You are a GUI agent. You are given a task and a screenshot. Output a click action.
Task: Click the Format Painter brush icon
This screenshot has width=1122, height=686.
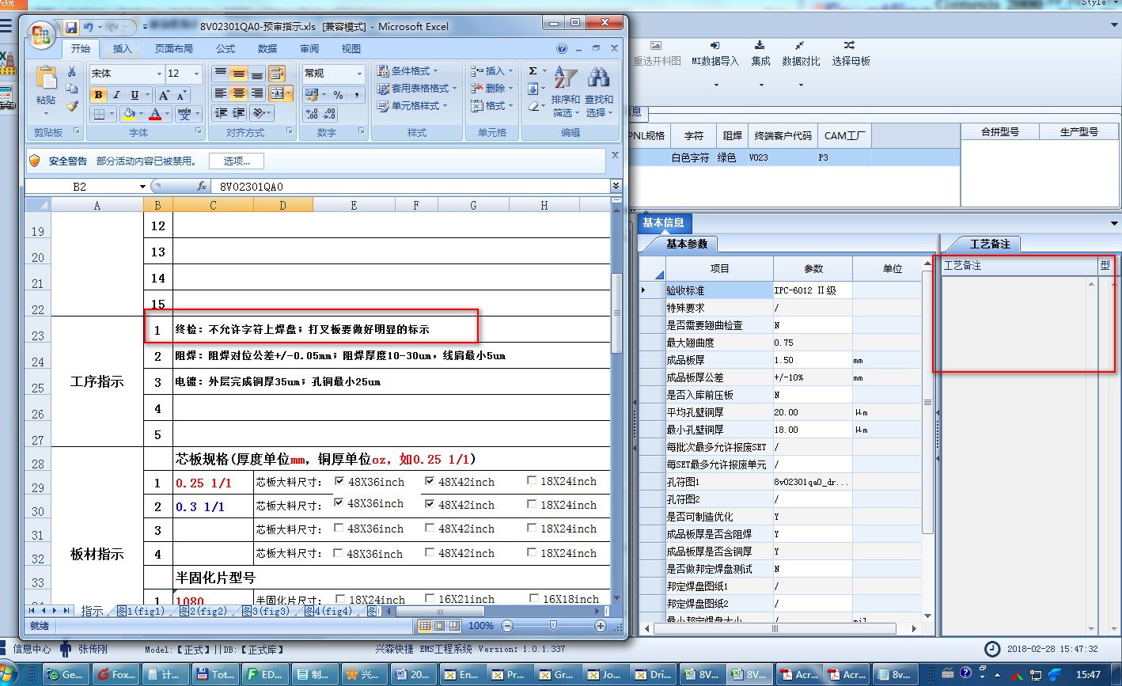(72, 106)
